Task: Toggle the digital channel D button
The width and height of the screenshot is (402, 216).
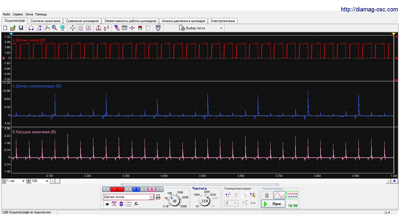Action: click(159, 189)
